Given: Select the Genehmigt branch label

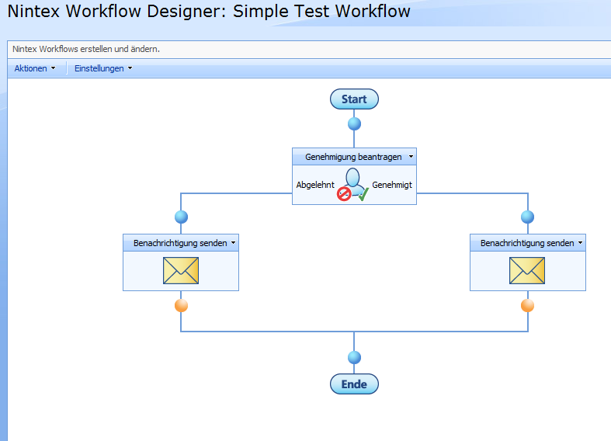Looking at the screenshot, I should coord(392,186).
